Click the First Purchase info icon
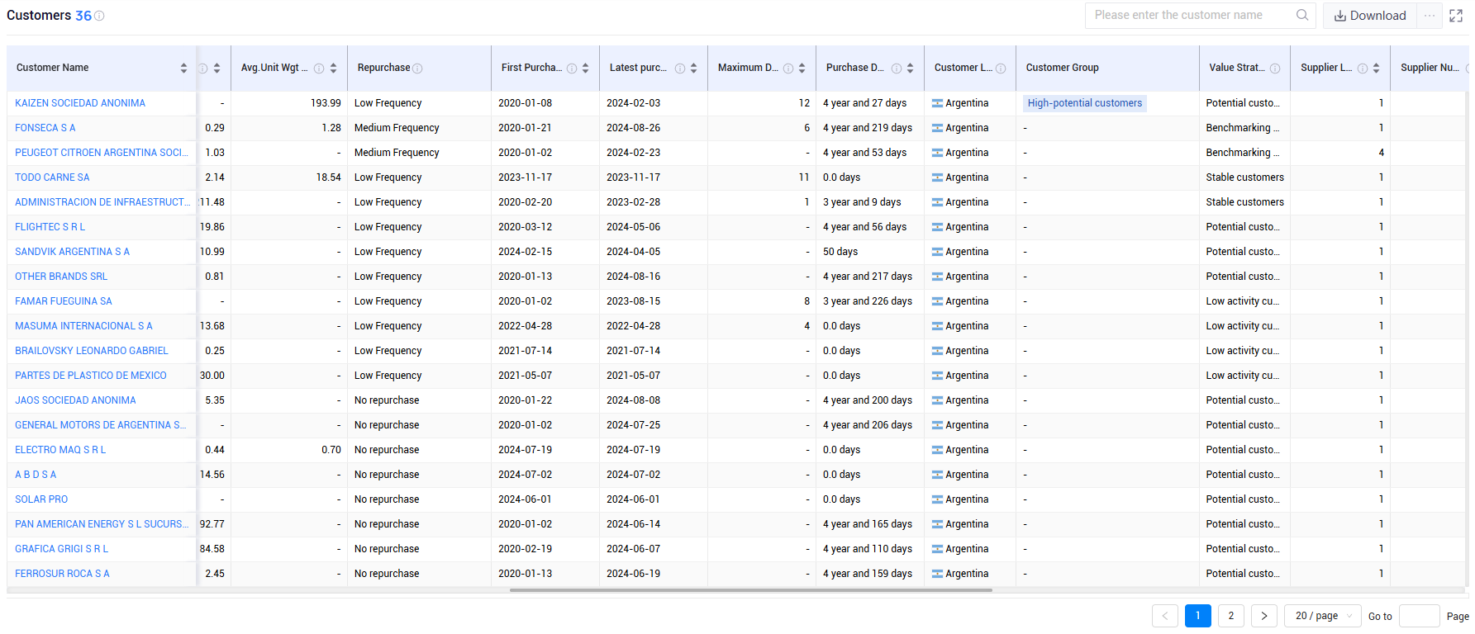 click(572, 69)
